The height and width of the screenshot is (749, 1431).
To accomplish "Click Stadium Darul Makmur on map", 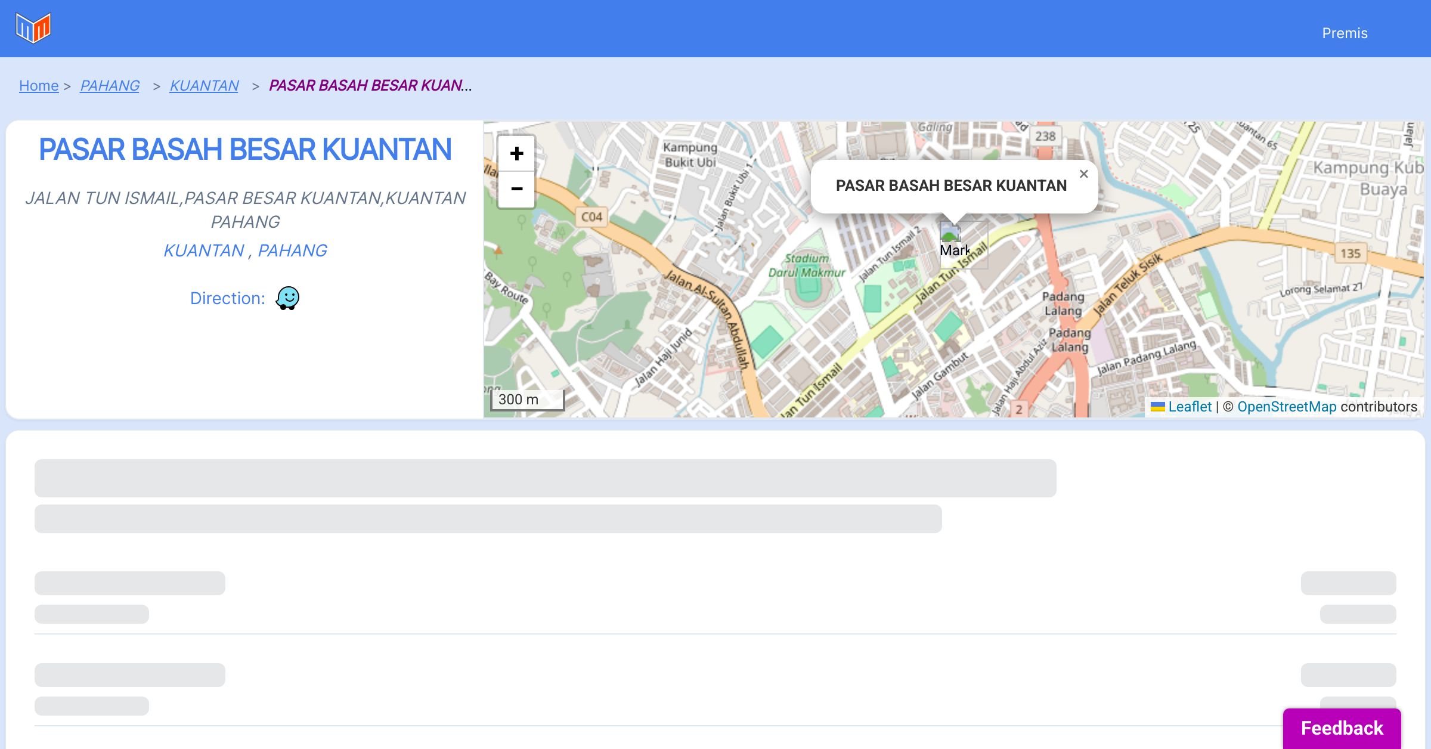I will coord(807,266).
